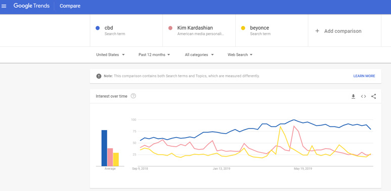Viewport: 391px width, 191px height.
Task: Click the yellow beyonce average bar
Action: point(116,159)
